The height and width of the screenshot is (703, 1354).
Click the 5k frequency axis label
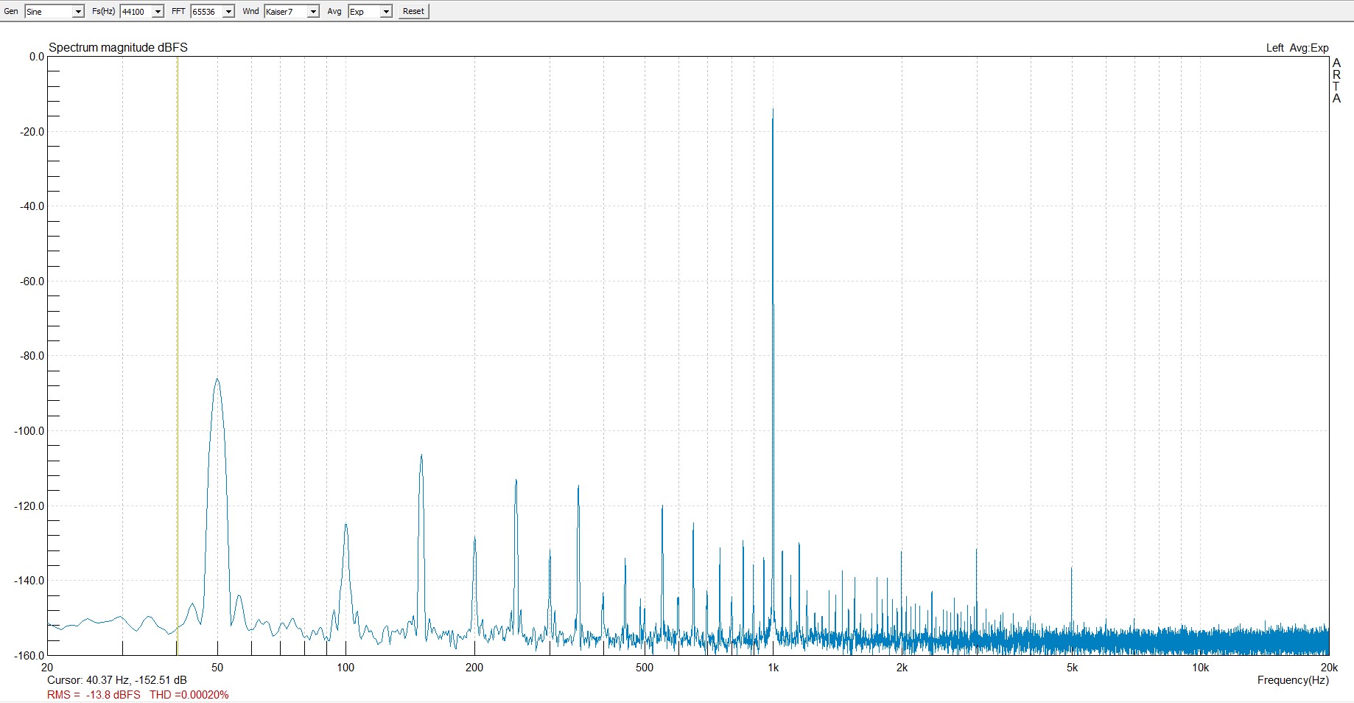coord(1072,668)
